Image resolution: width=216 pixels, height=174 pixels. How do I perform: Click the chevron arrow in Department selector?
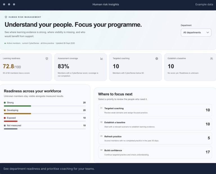coord(208,33)
